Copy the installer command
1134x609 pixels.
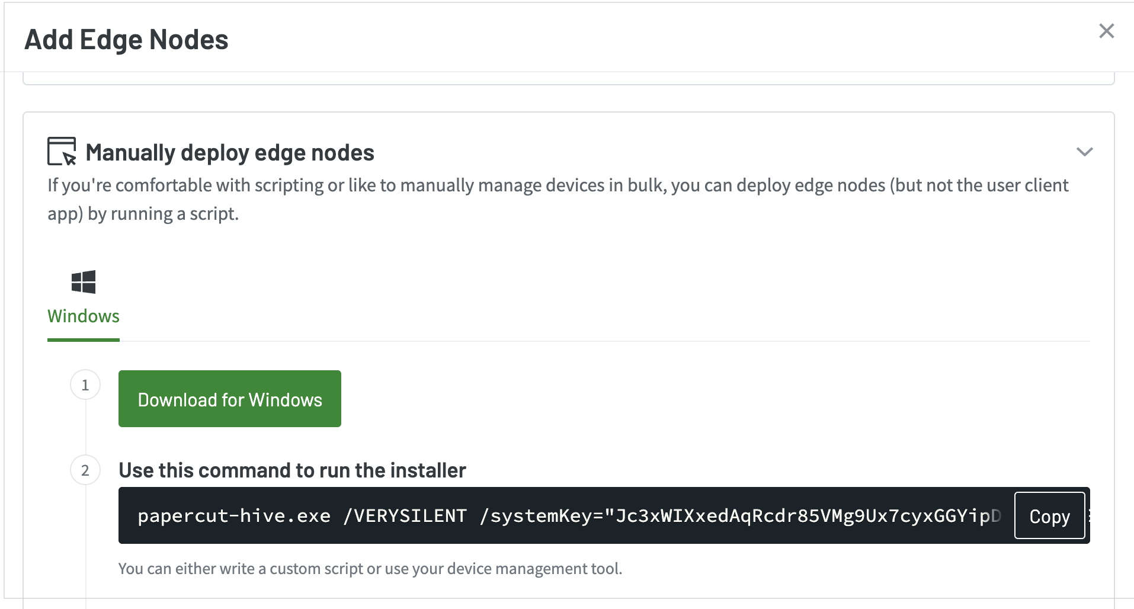[x=1049, y=516]
